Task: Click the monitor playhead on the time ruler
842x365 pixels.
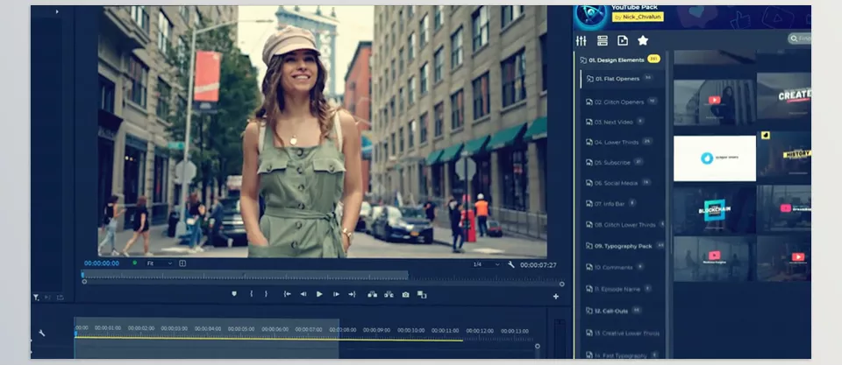Action: [x=82, y=275]
